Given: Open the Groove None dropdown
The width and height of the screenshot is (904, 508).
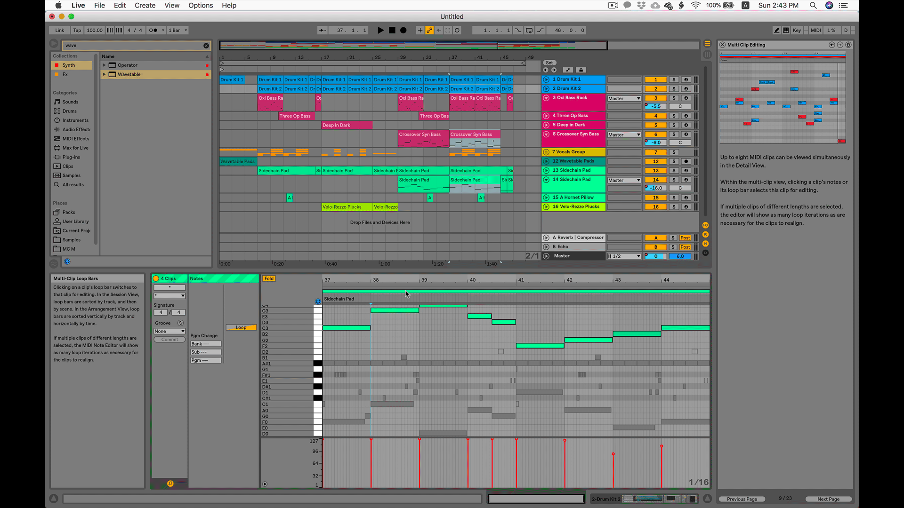Looking at the screenshot, I should pos(169,331).
